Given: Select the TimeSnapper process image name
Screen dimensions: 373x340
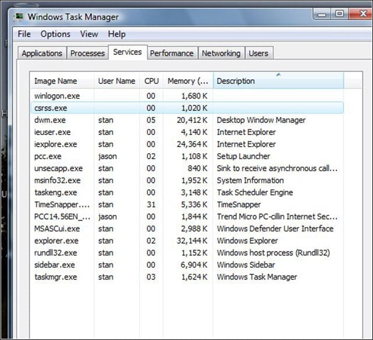Looking at the screenshot, I should tap(62, 204).
